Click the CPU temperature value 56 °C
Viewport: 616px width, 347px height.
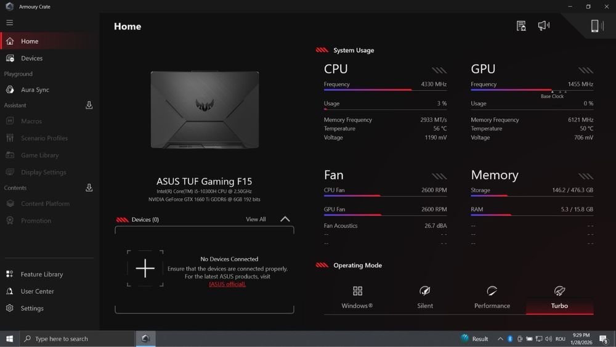(x=440, y=128)
